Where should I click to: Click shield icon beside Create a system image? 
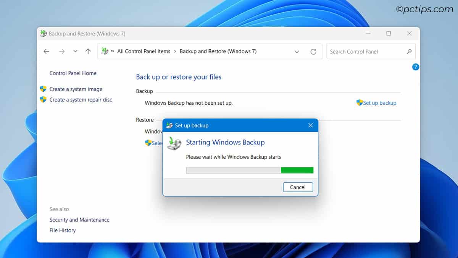[43, 89]
